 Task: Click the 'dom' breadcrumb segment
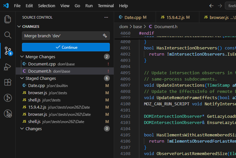(x=124, y=27)
